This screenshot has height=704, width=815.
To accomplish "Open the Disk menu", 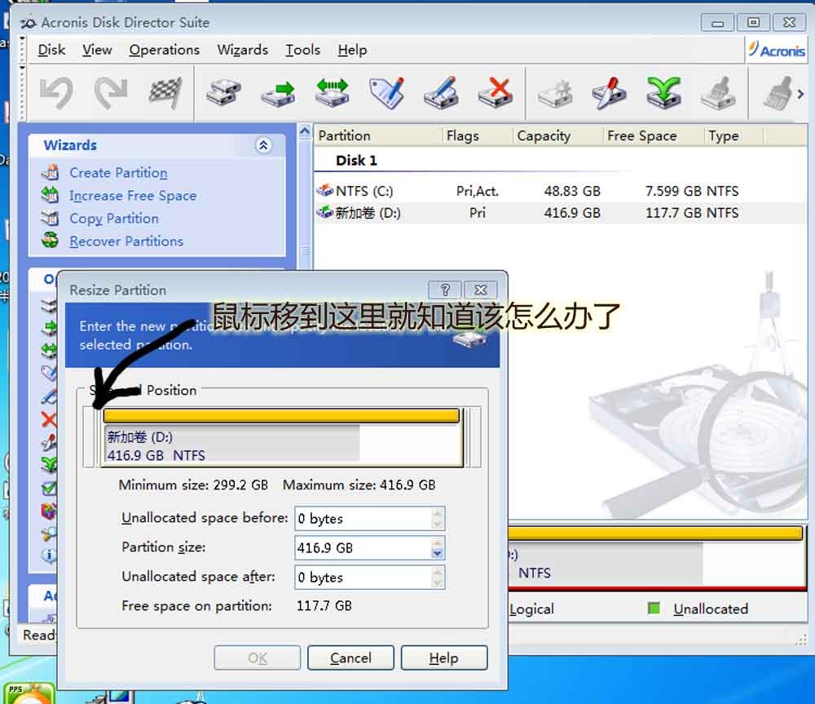I will pos(51,50).
